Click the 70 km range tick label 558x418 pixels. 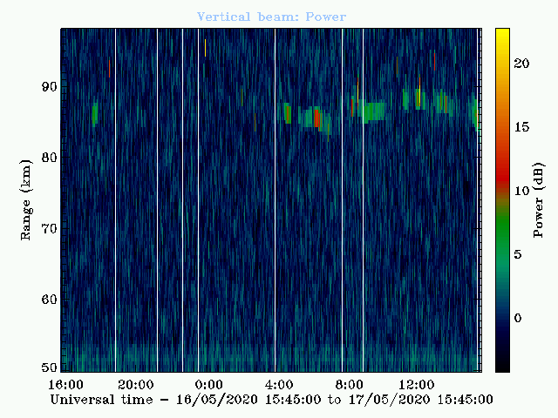tap(49, 228)
